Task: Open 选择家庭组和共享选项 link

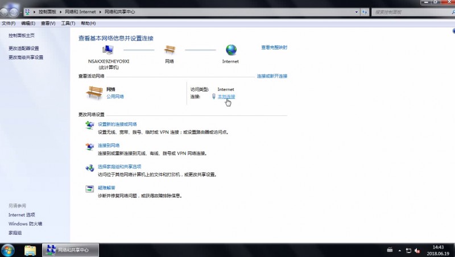Action: pos(119,167)
